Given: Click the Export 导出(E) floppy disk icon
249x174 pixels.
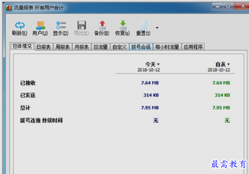Looking at the screenshot, I should (82, 25).
